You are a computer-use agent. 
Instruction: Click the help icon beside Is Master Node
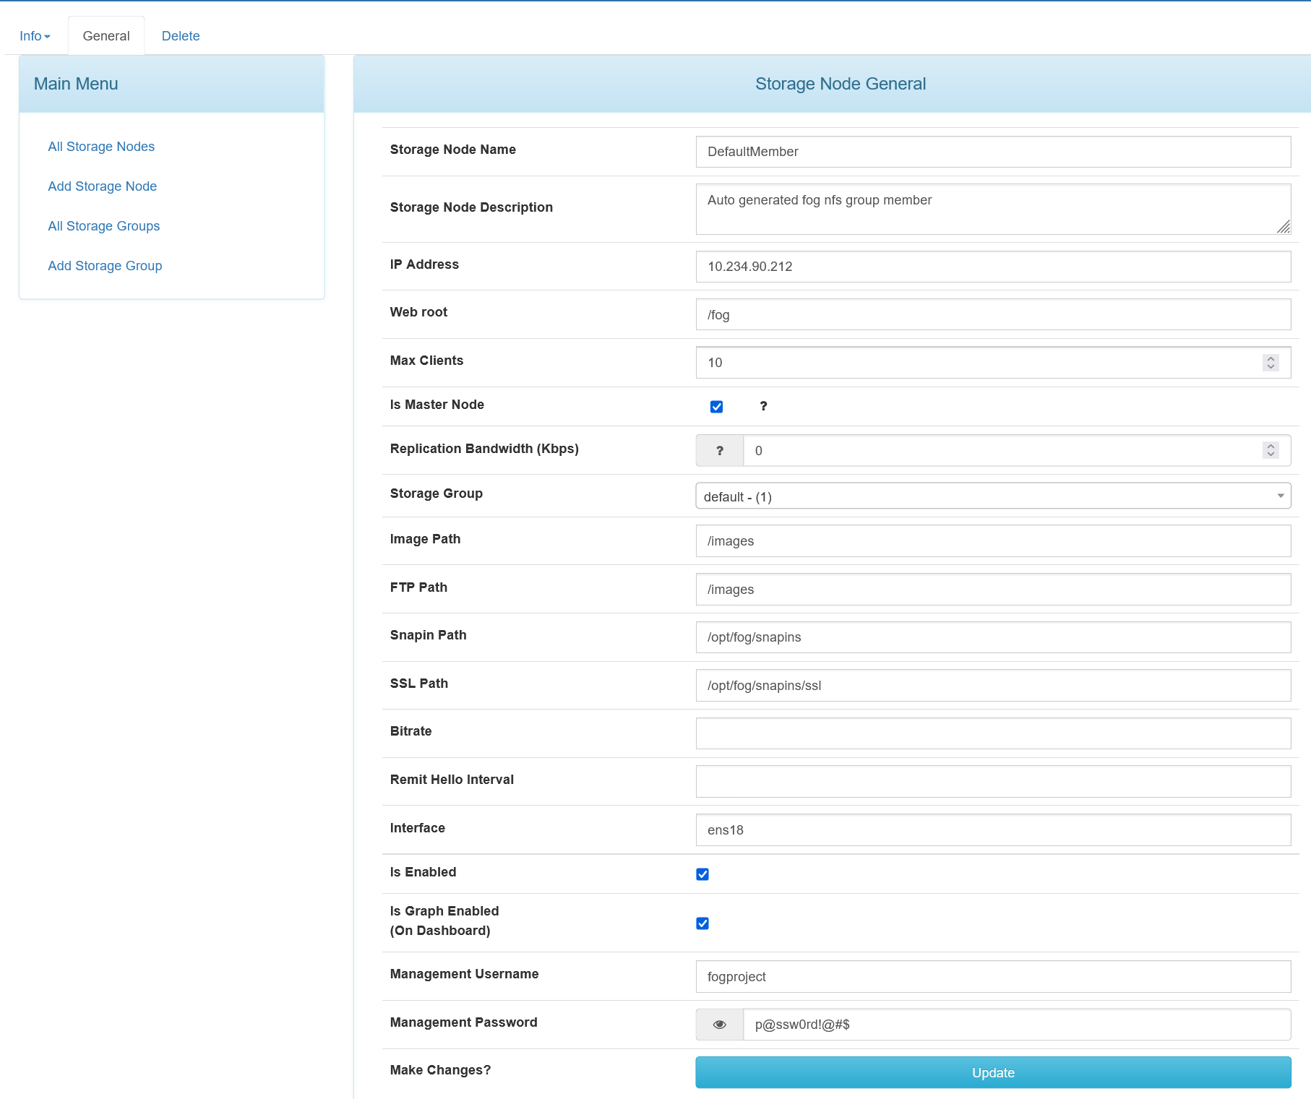click(763, 406)
